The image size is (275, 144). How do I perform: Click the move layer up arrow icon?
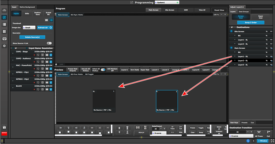pos(119,128)
